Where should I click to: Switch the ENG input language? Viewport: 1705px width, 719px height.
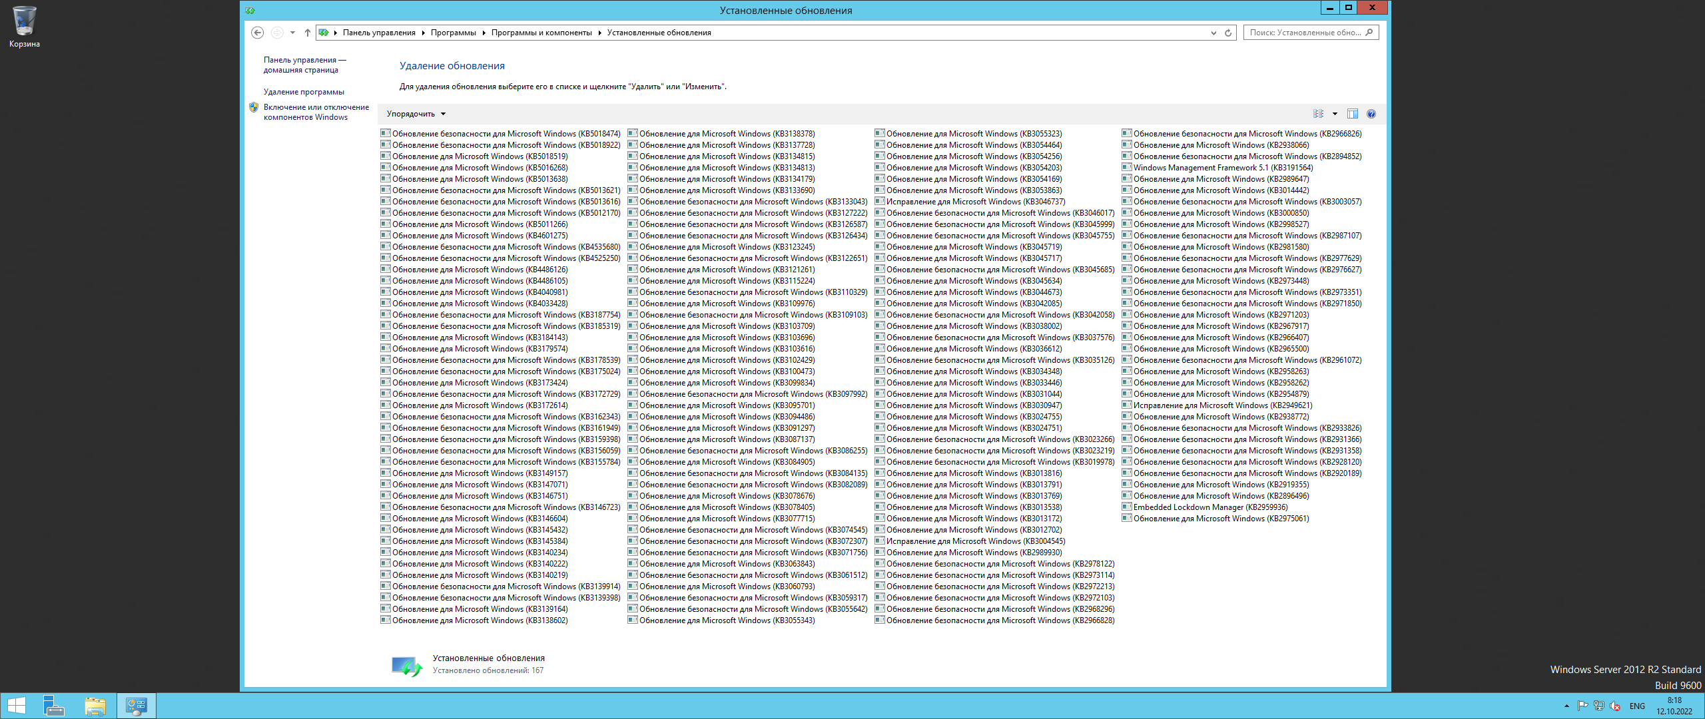coord(1637,706)
